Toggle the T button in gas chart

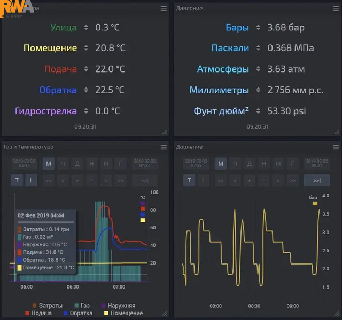17,180
